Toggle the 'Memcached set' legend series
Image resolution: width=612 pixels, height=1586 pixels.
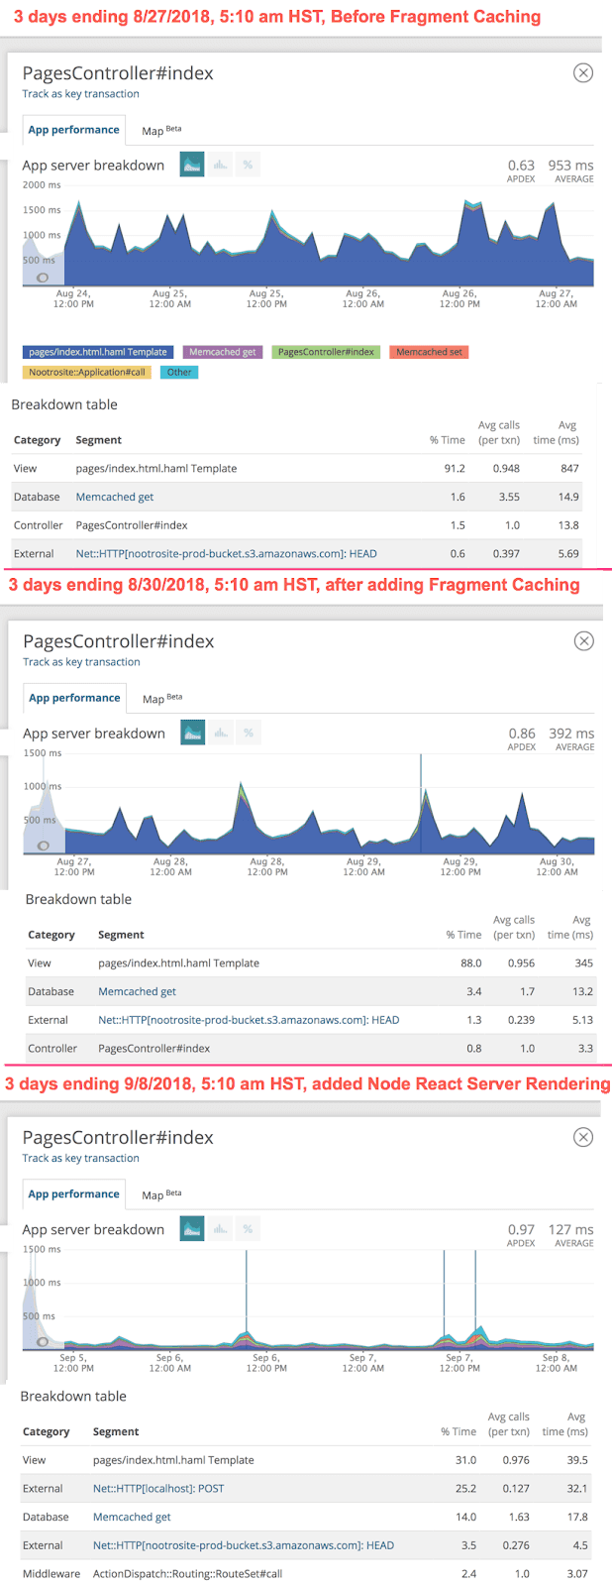pos(430,352)
